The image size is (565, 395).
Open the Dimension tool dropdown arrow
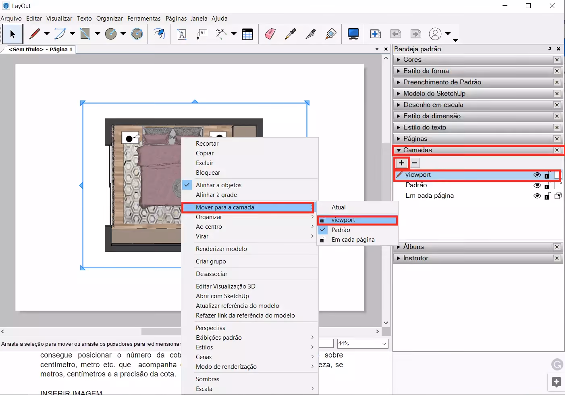[x=234, y=34]
